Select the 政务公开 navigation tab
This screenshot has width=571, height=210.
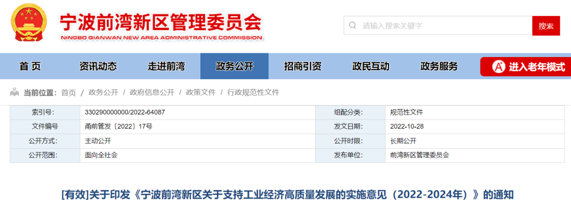(x=235, y=66)
